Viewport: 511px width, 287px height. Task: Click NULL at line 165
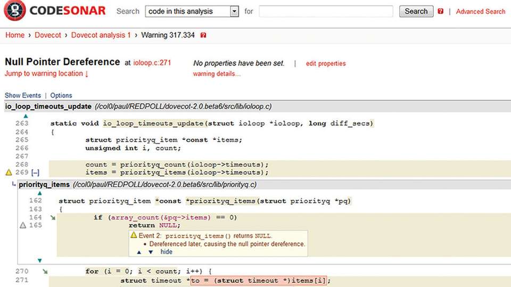pos(168,225)
